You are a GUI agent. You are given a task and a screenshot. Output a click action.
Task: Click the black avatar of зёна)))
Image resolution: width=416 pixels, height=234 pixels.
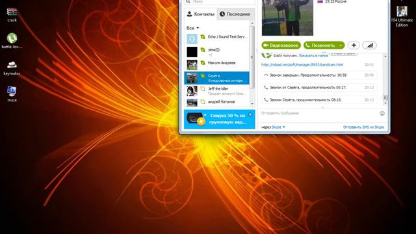pos(192,52)
